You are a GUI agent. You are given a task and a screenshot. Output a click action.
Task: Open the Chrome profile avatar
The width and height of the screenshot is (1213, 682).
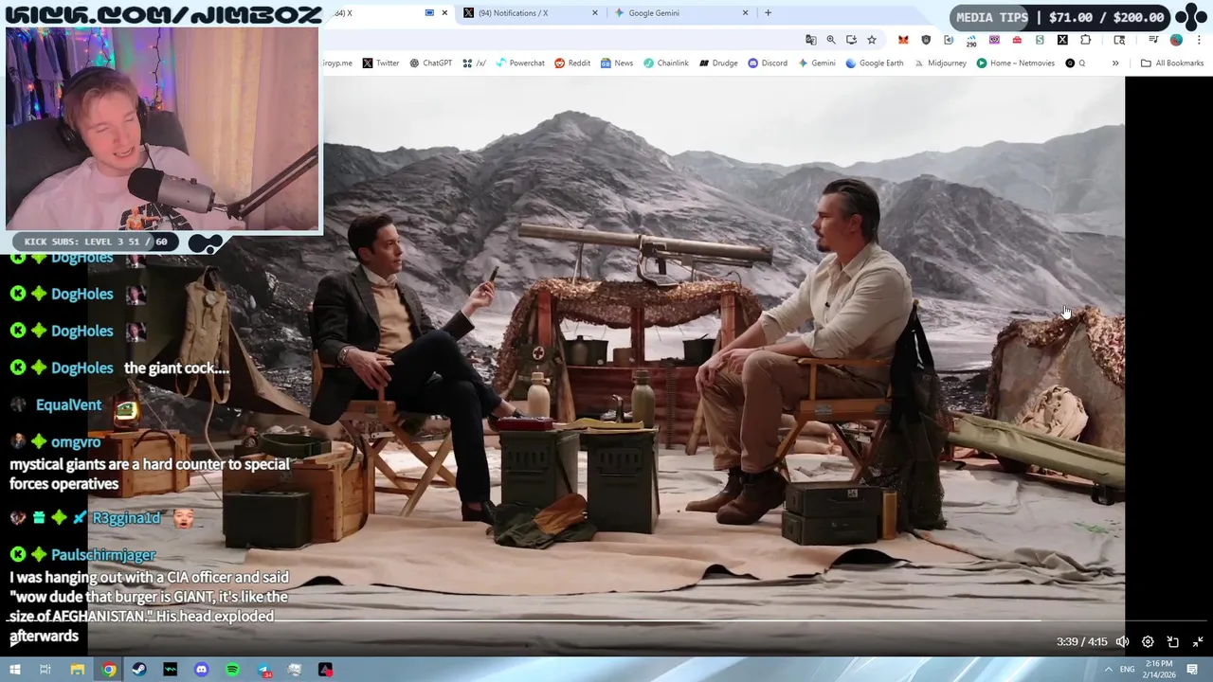click(1176, 40)
